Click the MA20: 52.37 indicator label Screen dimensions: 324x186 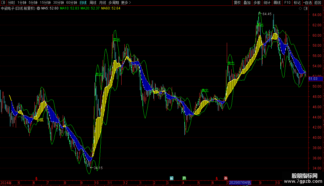pos(90,8)
